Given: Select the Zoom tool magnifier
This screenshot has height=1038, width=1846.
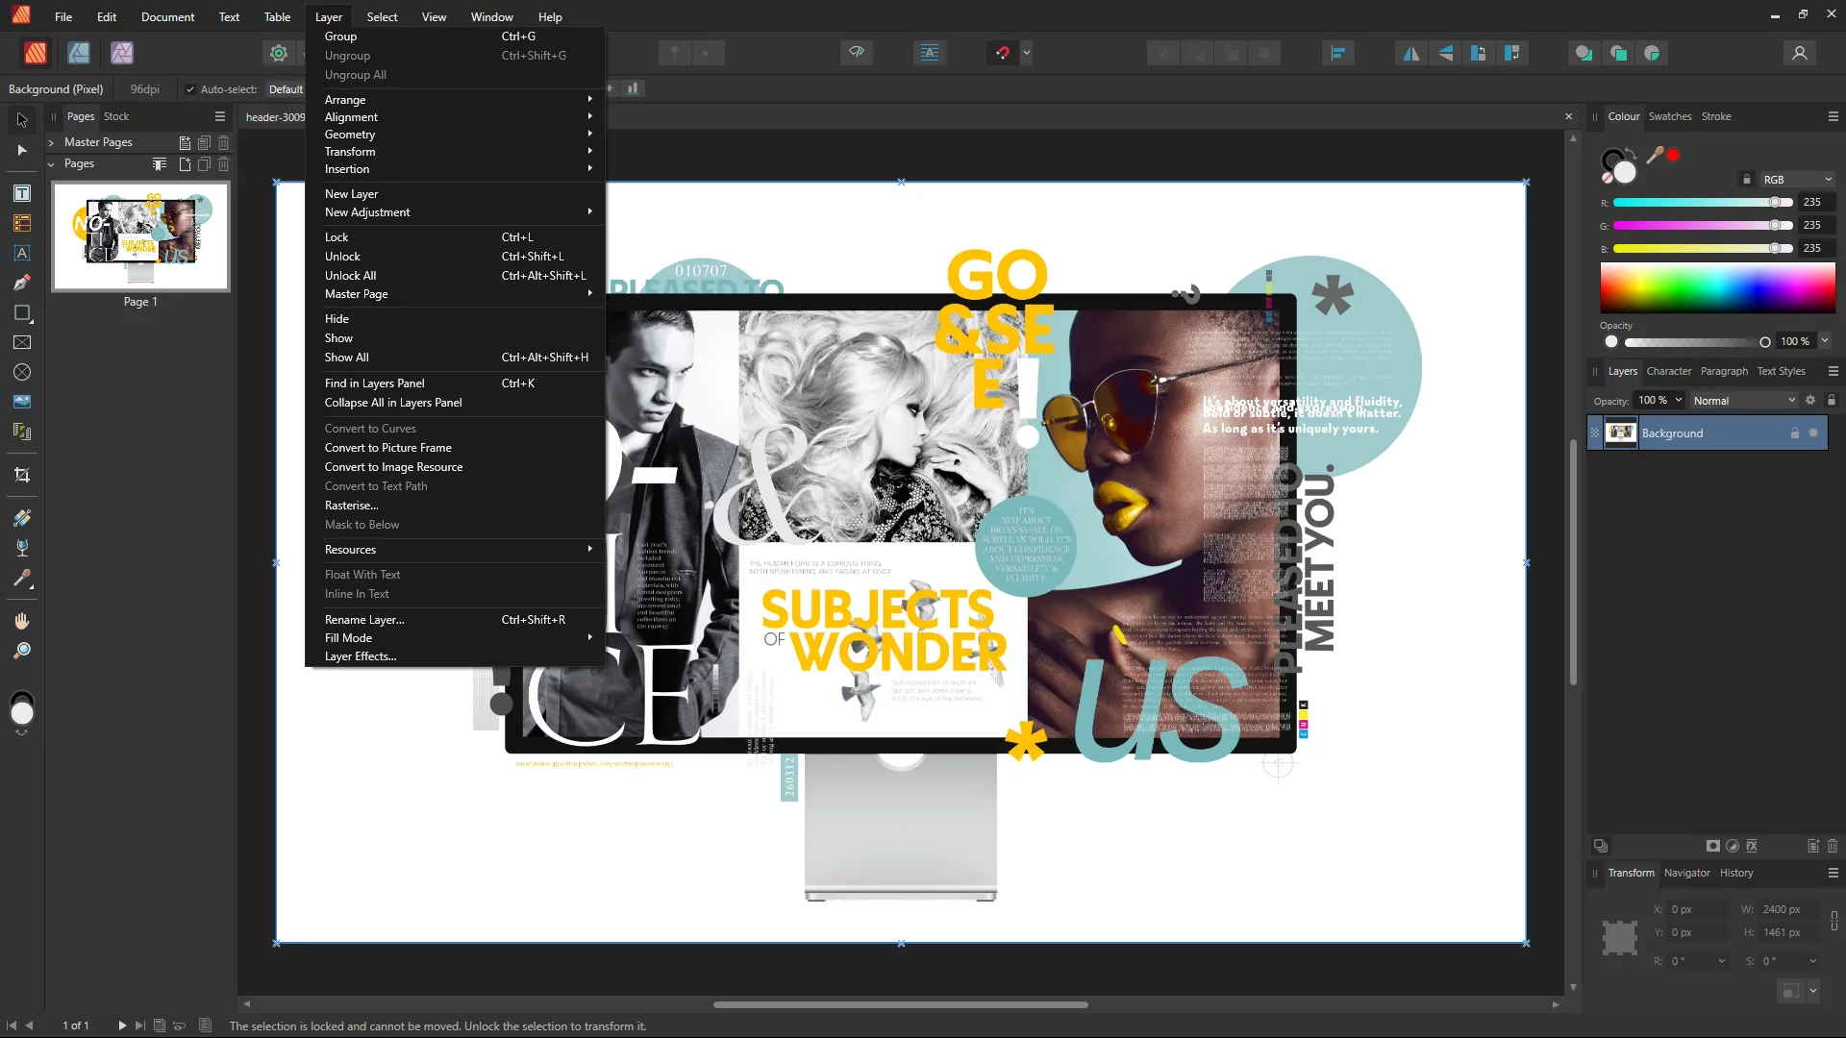Looking at the screenshot, I should pyautogui.click(x=21, y=651).
